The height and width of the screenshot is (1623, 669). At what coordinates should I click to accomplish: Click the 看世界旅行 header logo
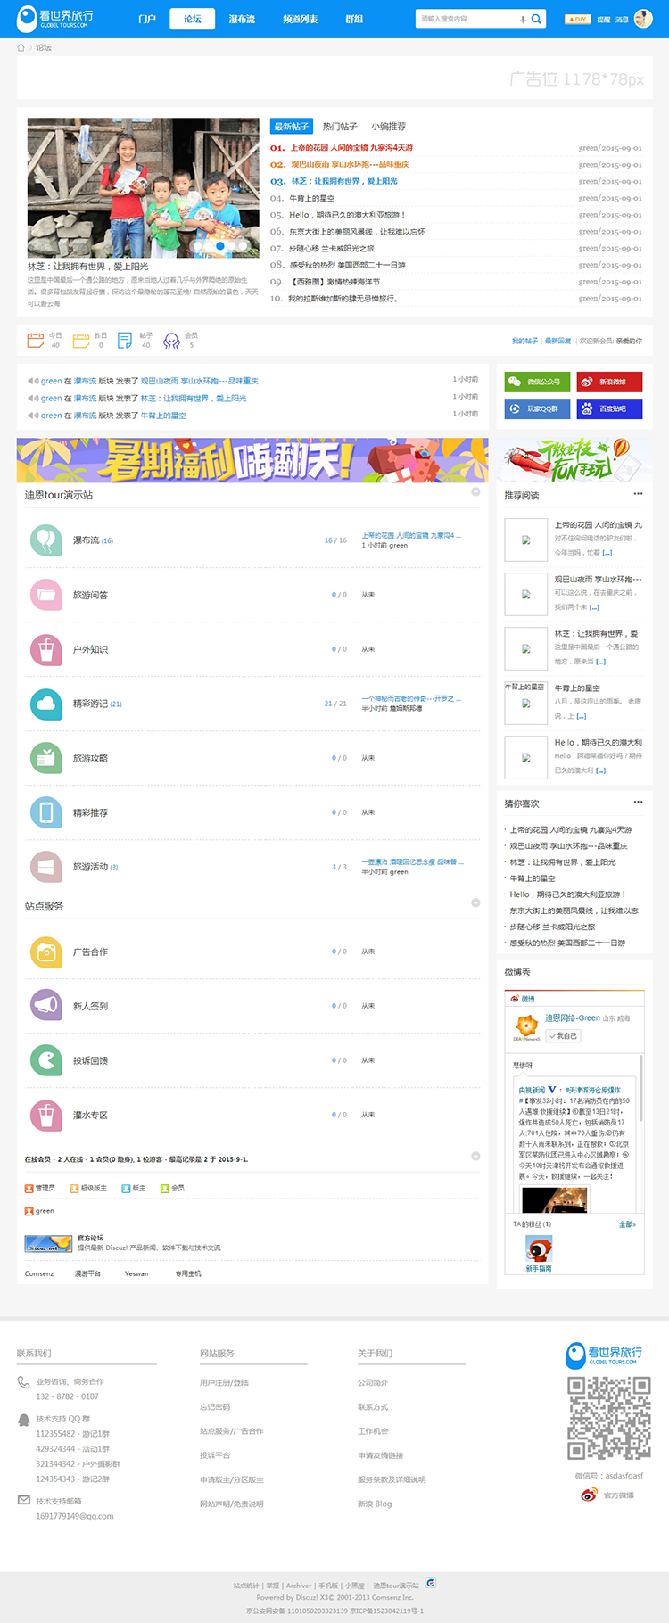click(55, 19)
